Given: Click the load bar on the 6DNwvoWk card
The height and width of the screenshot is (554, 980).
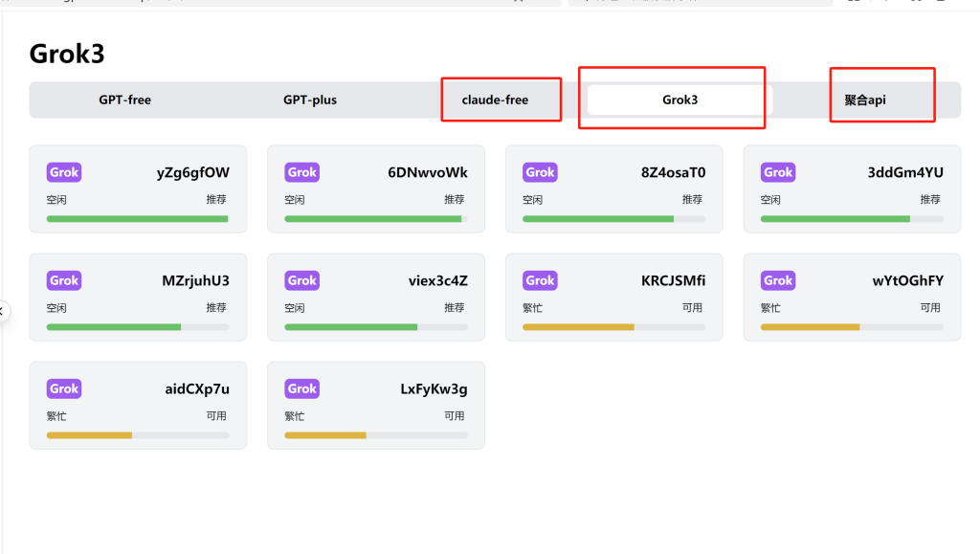Looking at the screenshot, I should pos(375,219).
